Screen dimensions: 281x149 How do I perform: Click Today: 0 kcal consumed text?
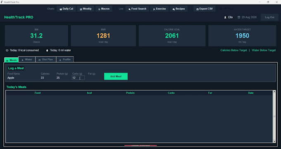coord(24,50)
